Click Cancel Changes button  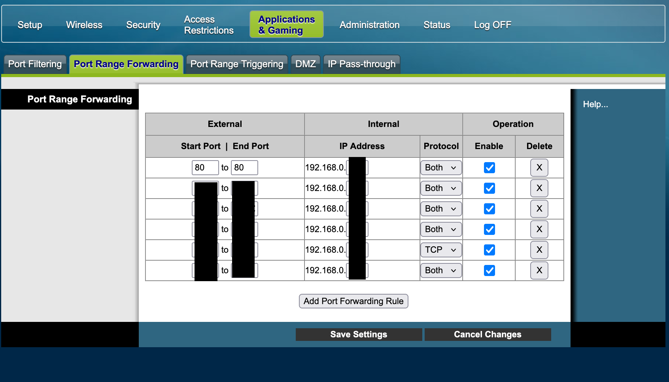pyautogui.click(x=488, y=335)
